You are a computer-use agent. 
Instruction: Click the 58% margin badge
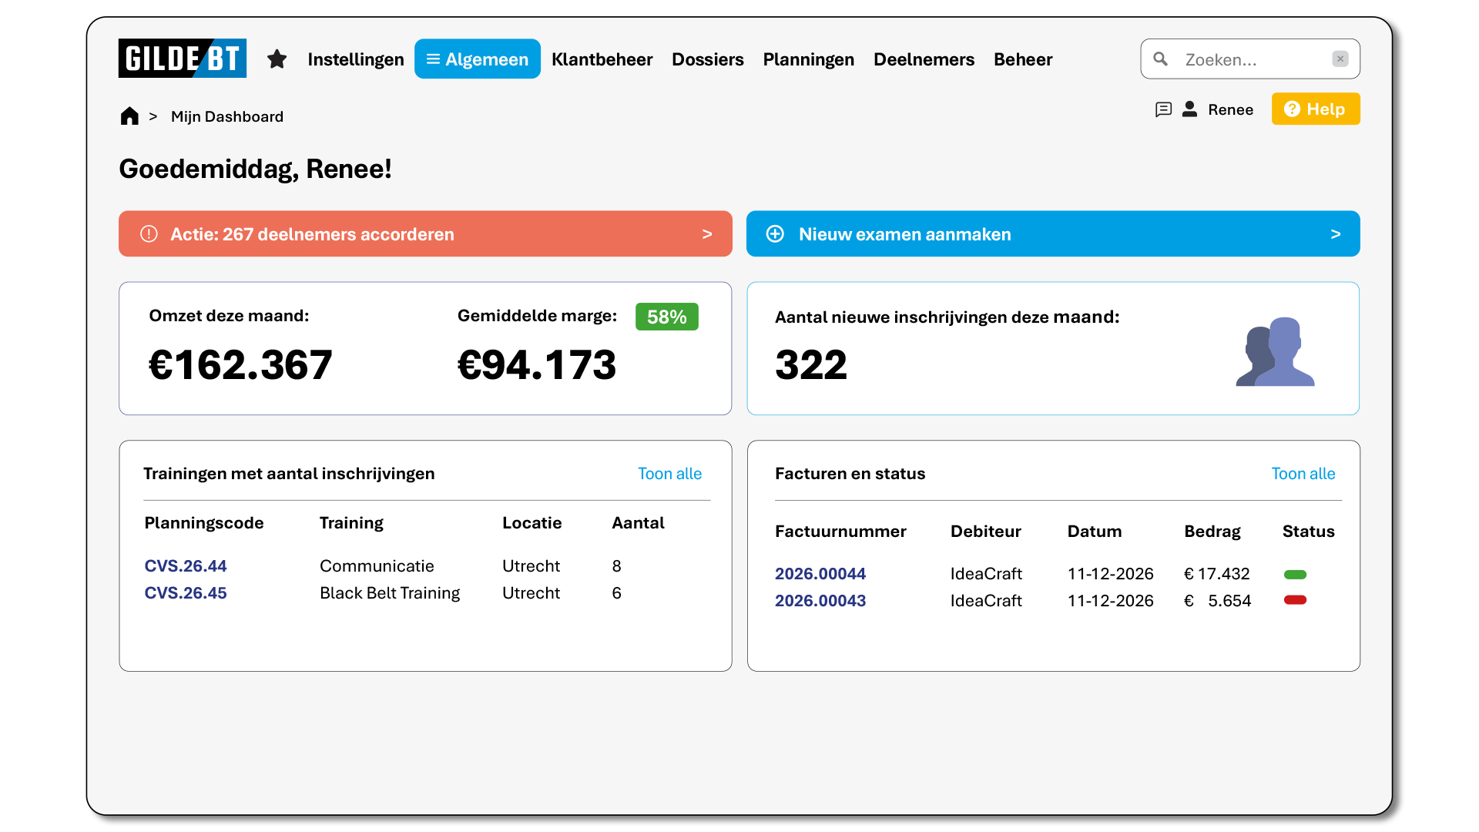point(667,317)
